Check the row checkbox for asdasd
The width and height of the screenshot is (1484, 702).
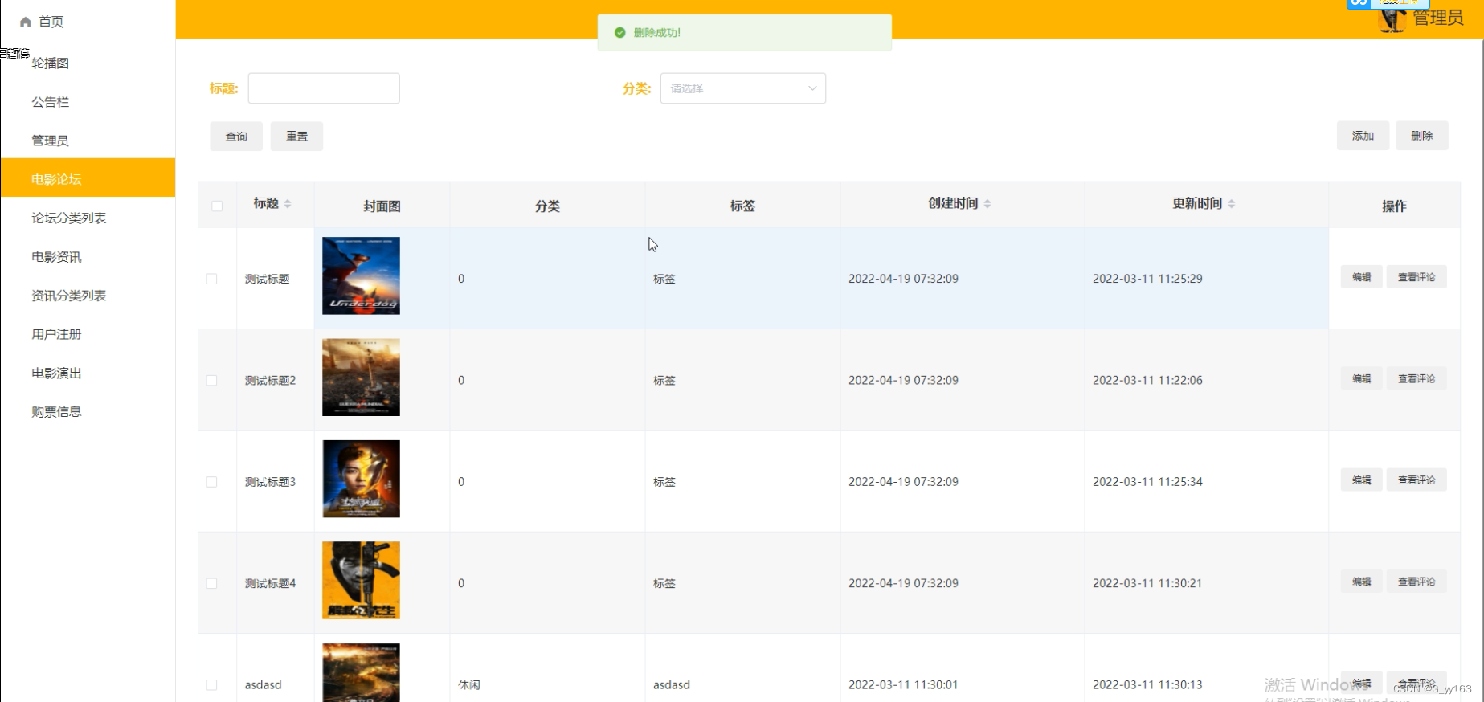tap(211, 685)
